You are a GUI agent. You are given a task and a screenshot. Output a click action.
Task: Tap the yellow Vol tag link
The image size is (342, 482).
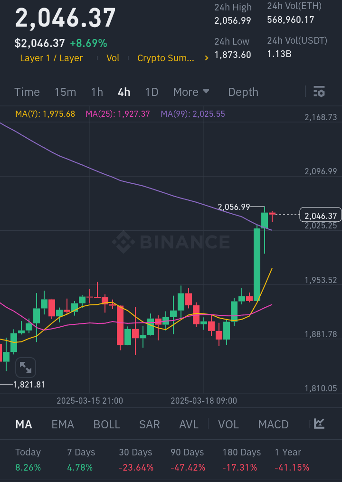(113, 58)
